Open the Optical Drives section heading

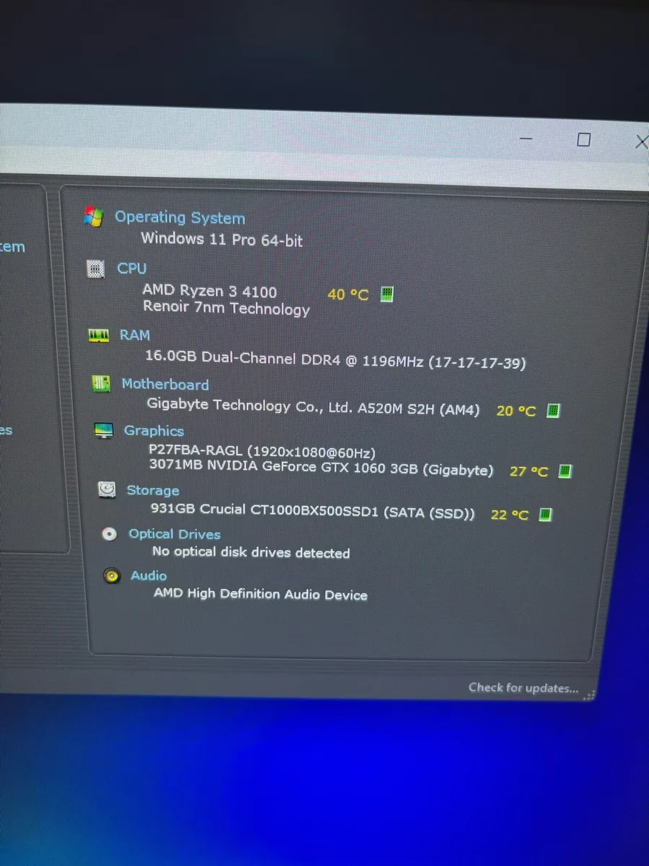(175, 534)
